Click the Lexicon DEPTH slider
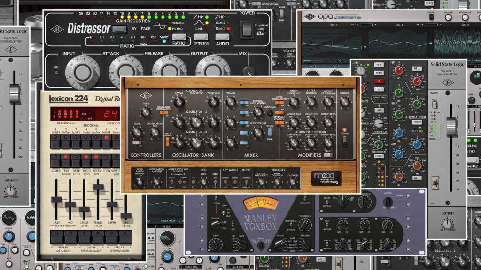 [x=112, y=204]
